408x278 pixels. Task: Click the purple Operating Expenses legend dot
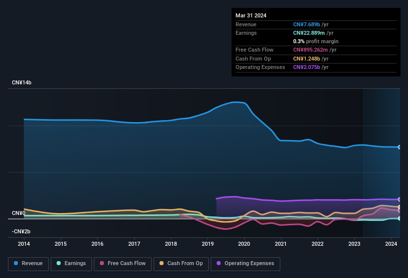(219, 263)
